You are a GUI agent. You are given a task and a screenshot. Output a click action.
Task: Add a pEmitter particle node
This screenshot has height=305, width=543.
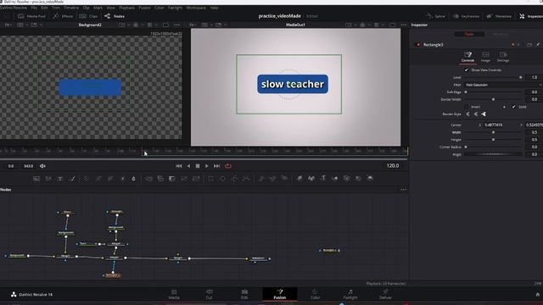[x=261, y=179]
